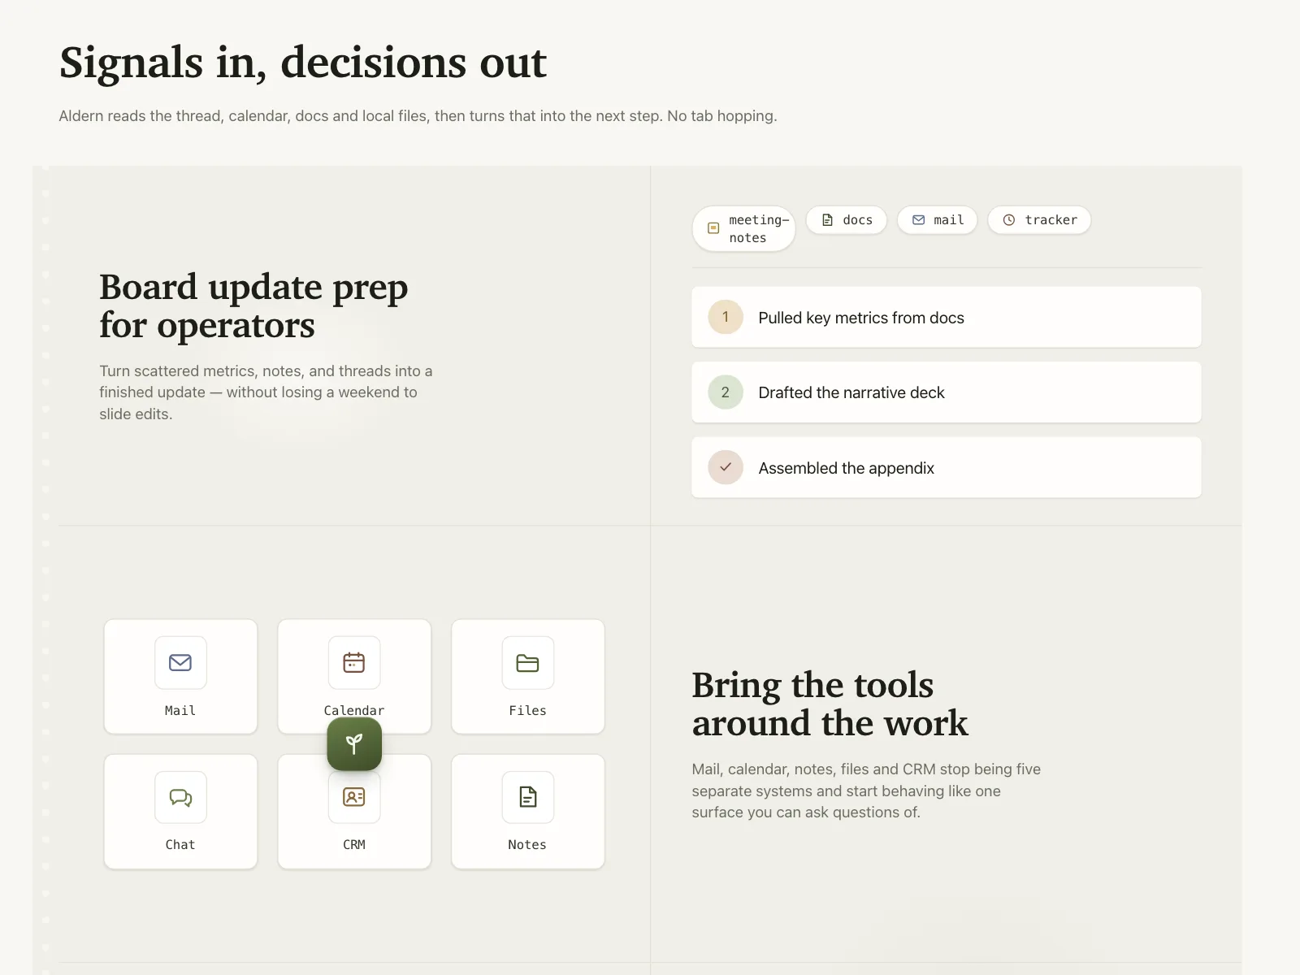The height and width of the screenshot is (975, 1300).
Task: Click the Board update prep for operators heading
Action: (x=253, y=306)
